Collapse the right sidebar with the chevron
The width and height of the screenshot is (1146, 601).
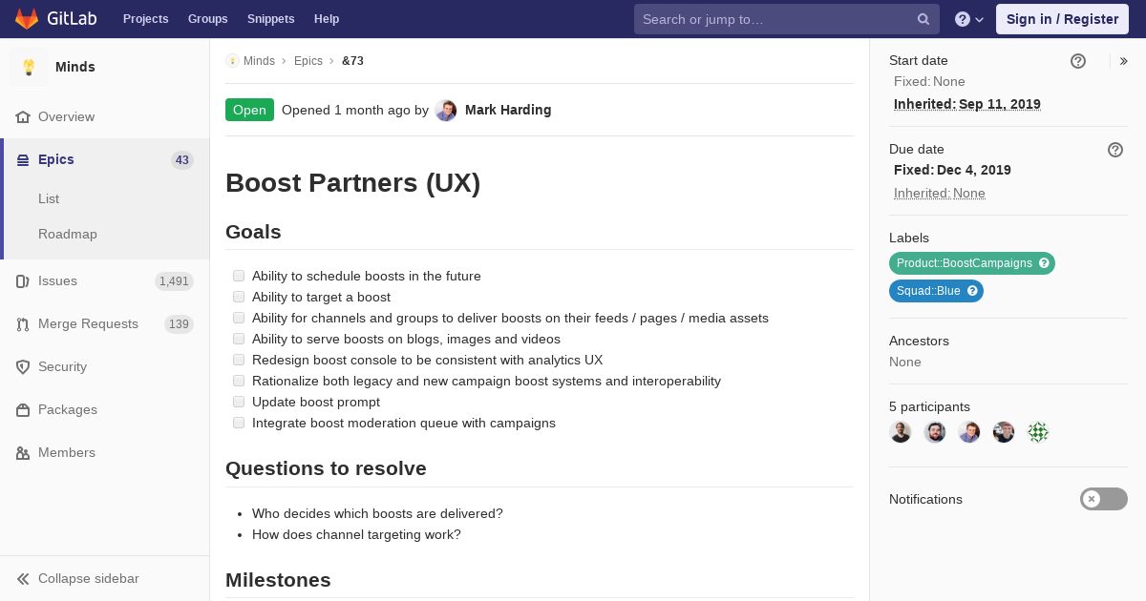pos(1124,61)
